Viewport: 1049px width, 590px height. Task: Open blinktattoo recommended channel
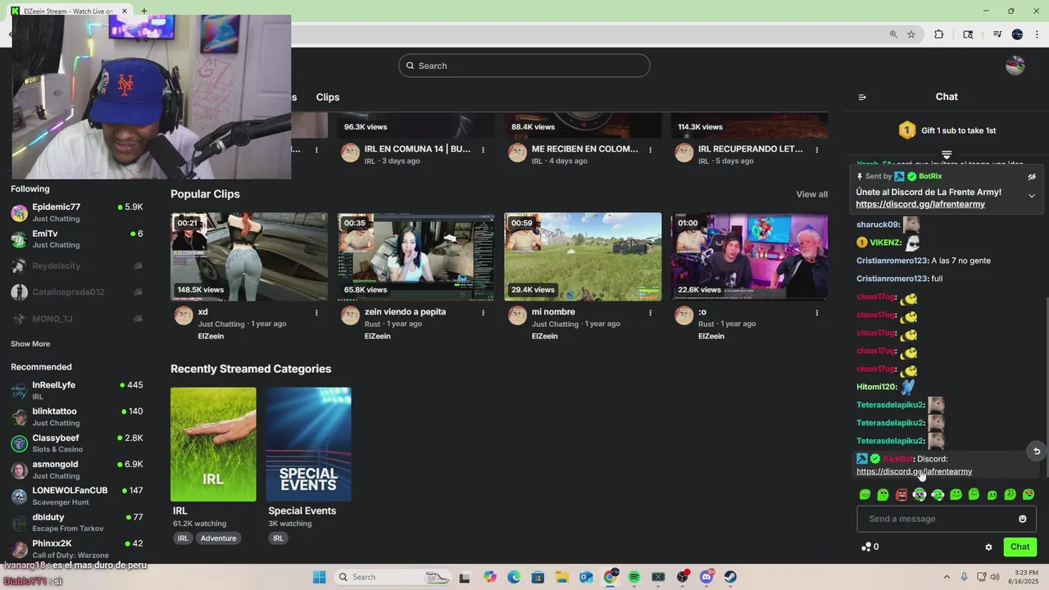click(x=77, y=416)
